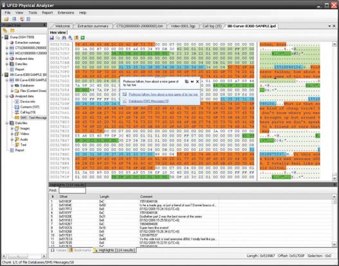Click the Device info icon in tree
The width and height of the screenshot is (339, 266).
(17, 102)
